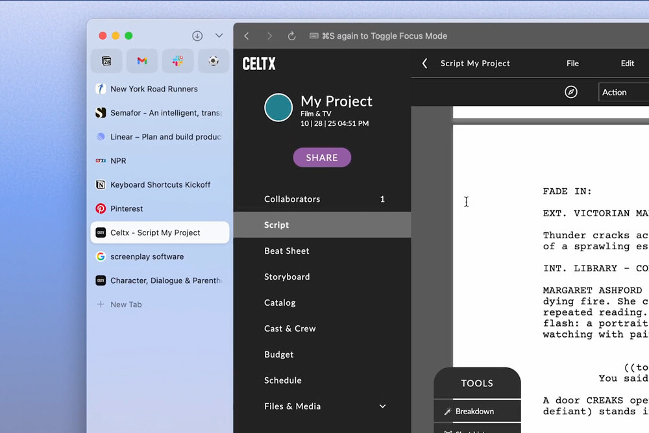Go back using the Script back chevron
The image size is (649, 433).
tap(425, 64)
